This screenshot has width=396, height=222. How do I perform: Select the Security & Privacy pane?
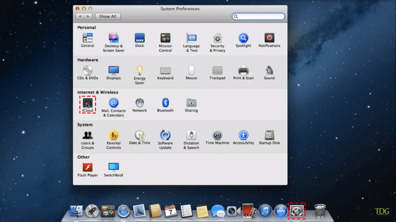click(x=217, y=38)
